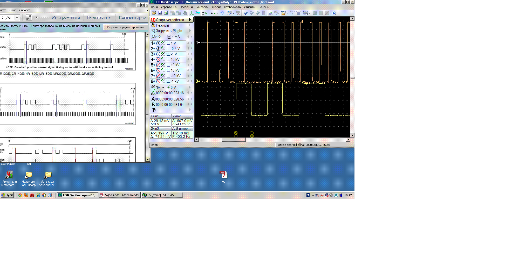Click the binoculars search icon in side panel
Viewport: 519px width, 259px height.
click(153, 87)
